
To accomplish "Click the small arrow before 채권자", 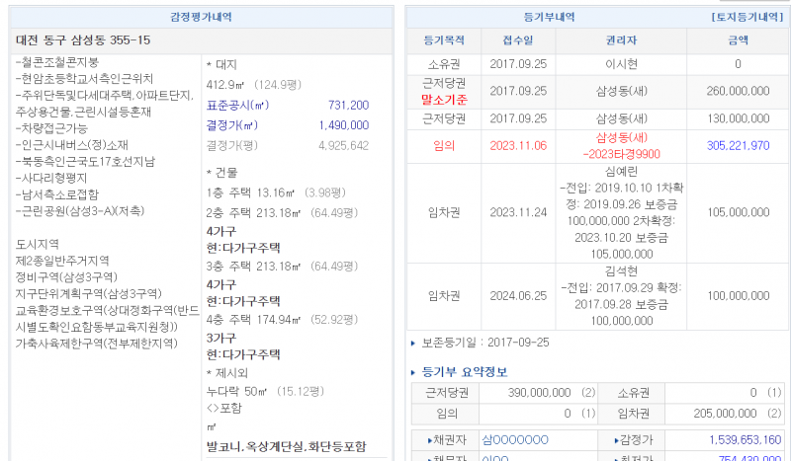I will (428, 439).
